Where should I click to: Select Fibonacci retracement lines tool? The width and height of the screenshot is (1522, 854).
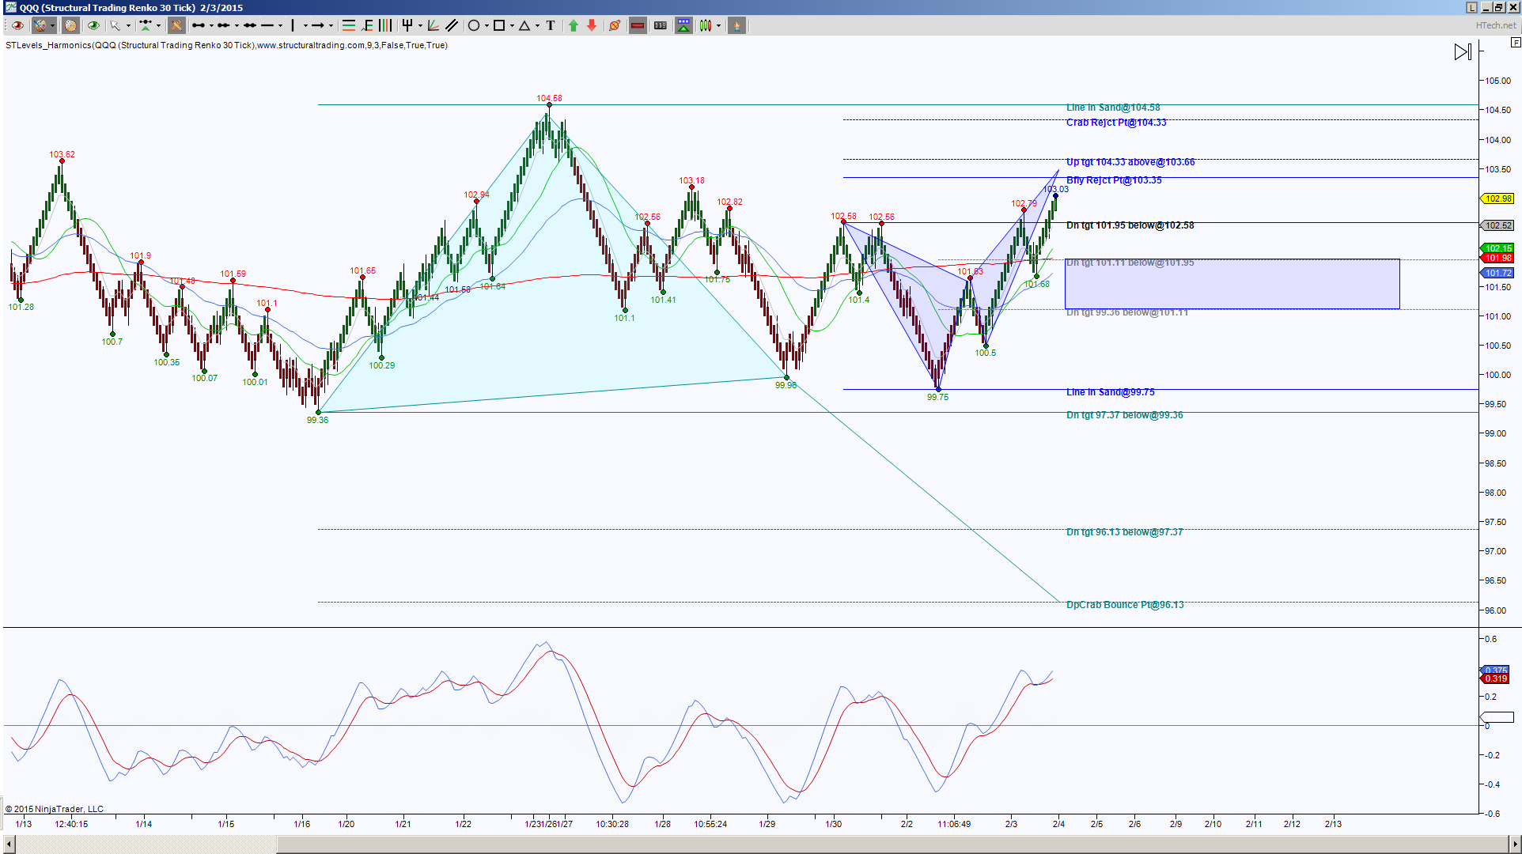pyautogui.click(x=349, y=25)
